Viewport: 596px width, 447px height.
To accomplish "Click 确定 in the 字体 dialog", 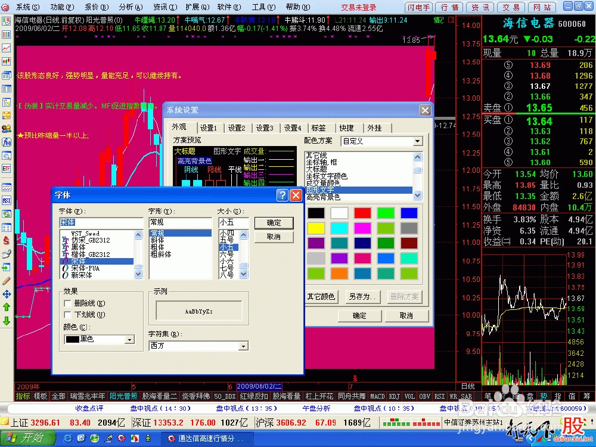I will (x=274, y=223).
